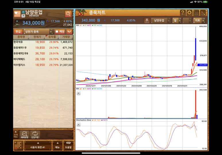Sort the list by 종목명 column header
The width and height of the screenshot is (222, 155).
(x=21, y=37)
